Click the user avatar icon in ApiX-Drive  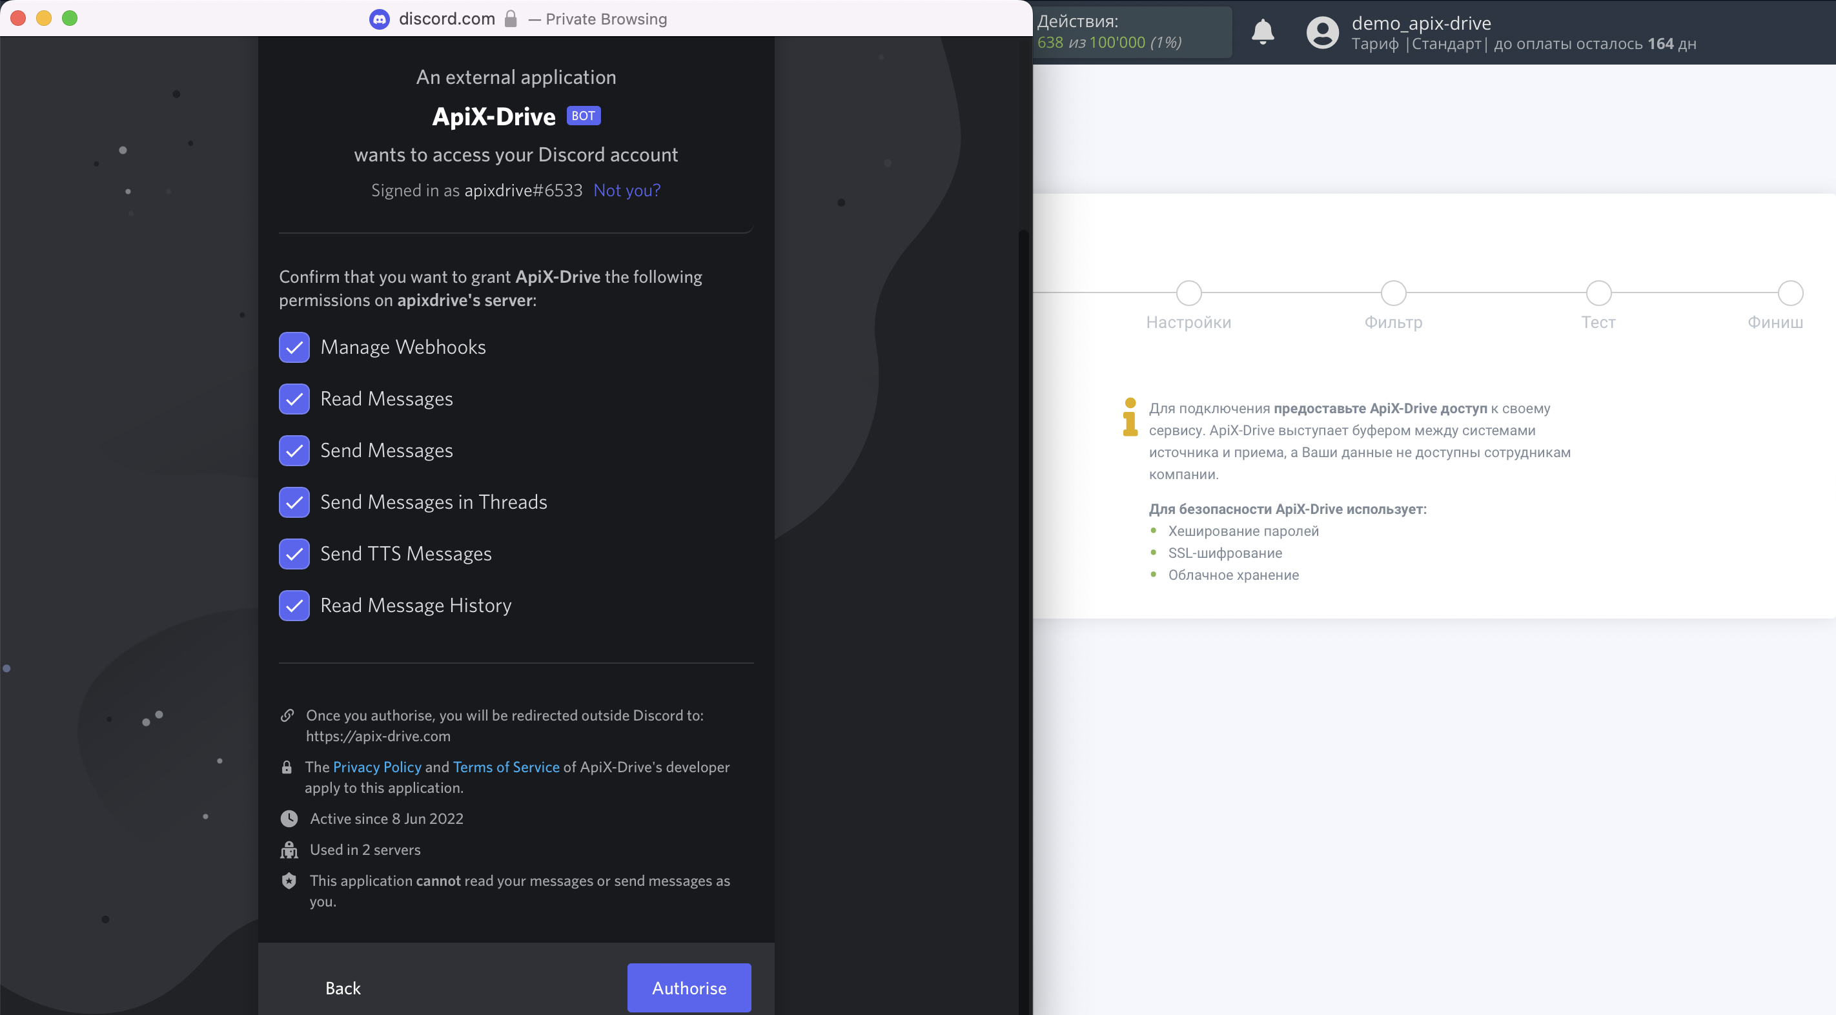pyautogui.click(x=1322, y=33)
